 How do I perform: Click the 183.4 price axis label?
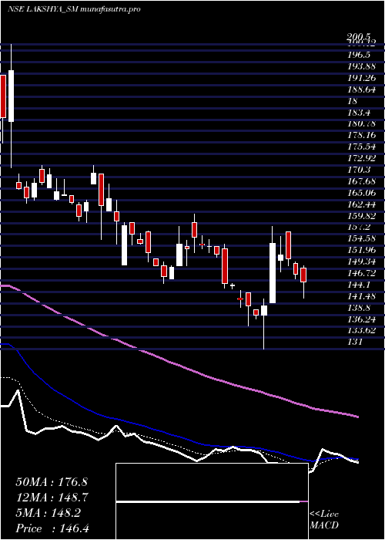tap(360, 113)
